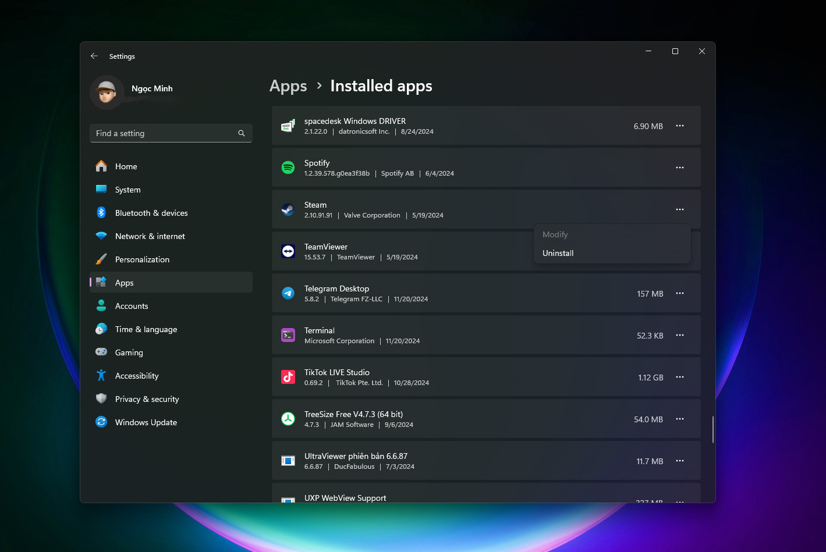Choose Modify in the context menu

pos(612,234)
